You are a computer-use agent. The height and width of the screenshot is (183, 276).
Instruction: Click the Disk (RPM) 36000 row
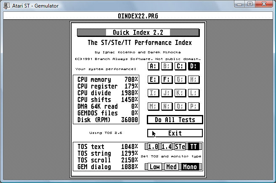[108, 120]
